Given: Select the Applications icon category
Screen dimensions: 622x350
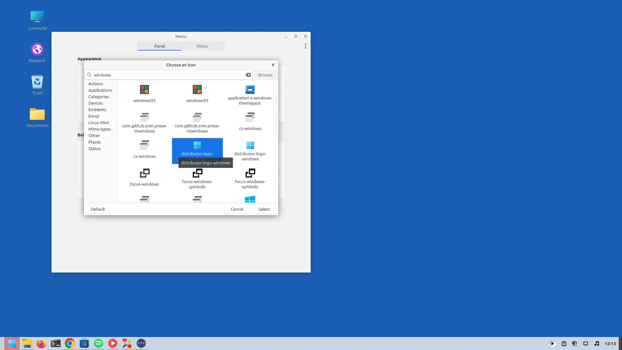Looking at the screenshot, I should click(x=100, y=90).
